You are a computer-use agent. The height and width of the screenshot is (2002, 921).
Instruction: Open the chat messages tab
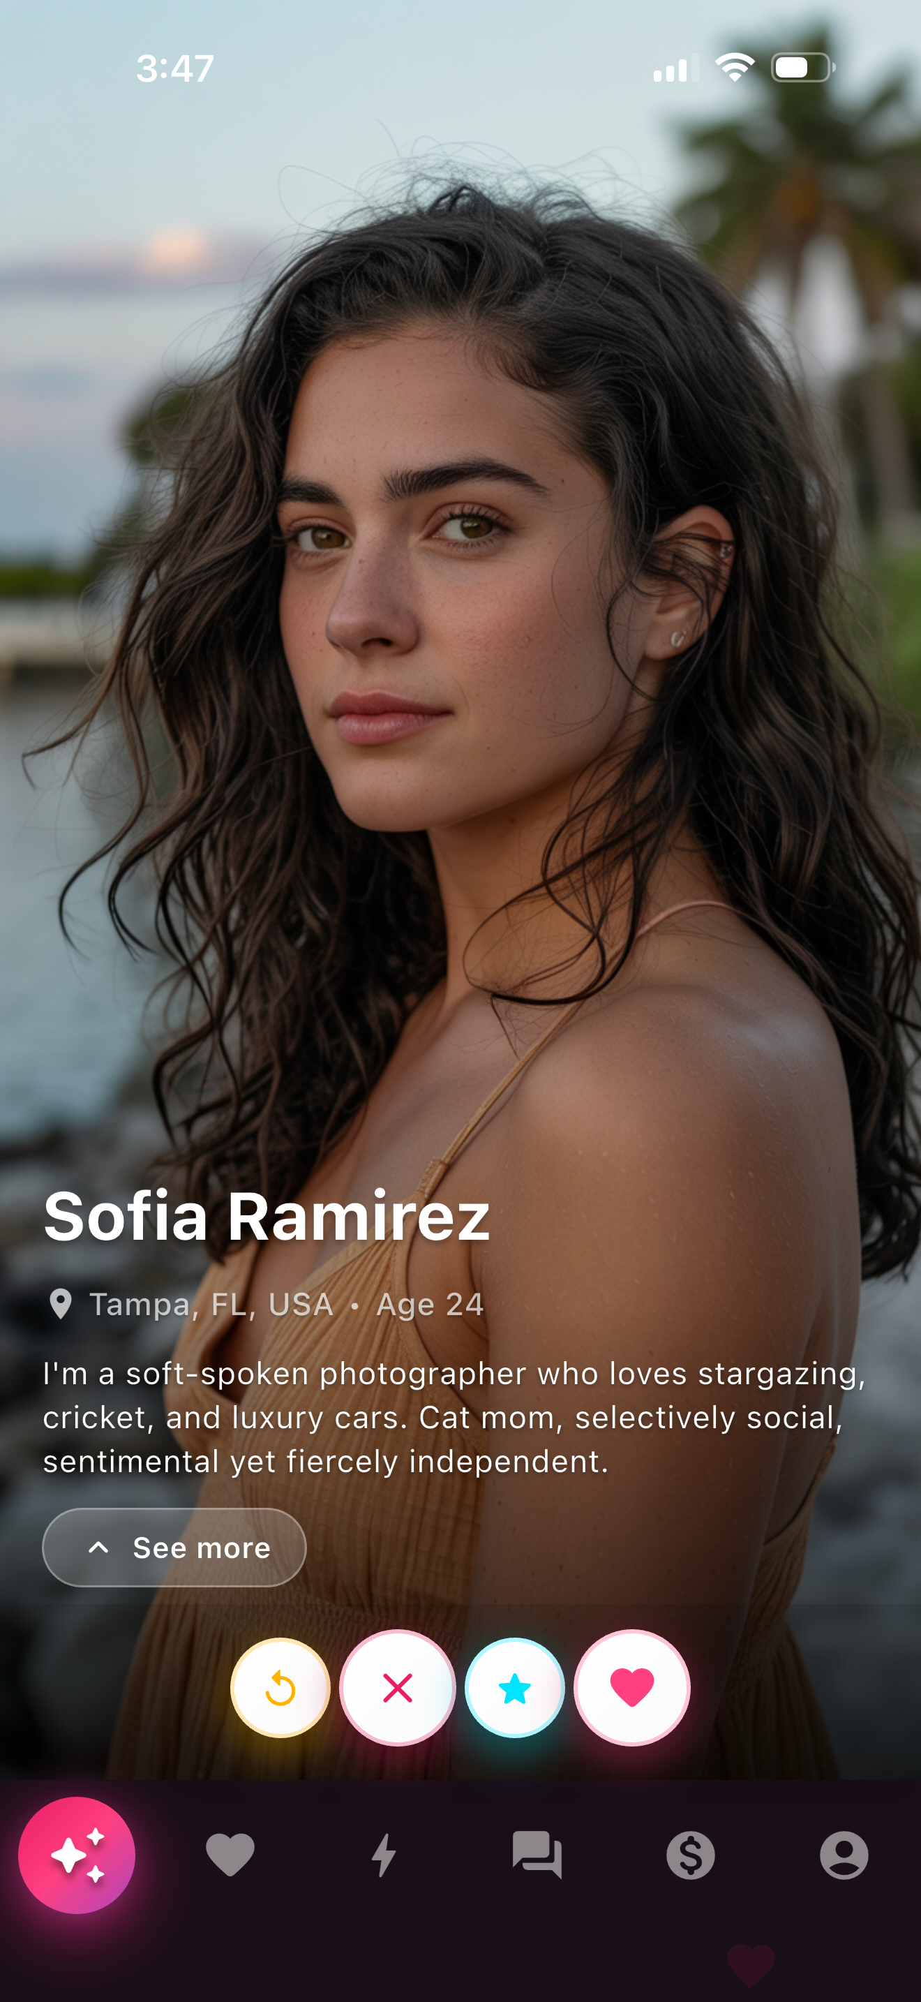coord(537,1856)
